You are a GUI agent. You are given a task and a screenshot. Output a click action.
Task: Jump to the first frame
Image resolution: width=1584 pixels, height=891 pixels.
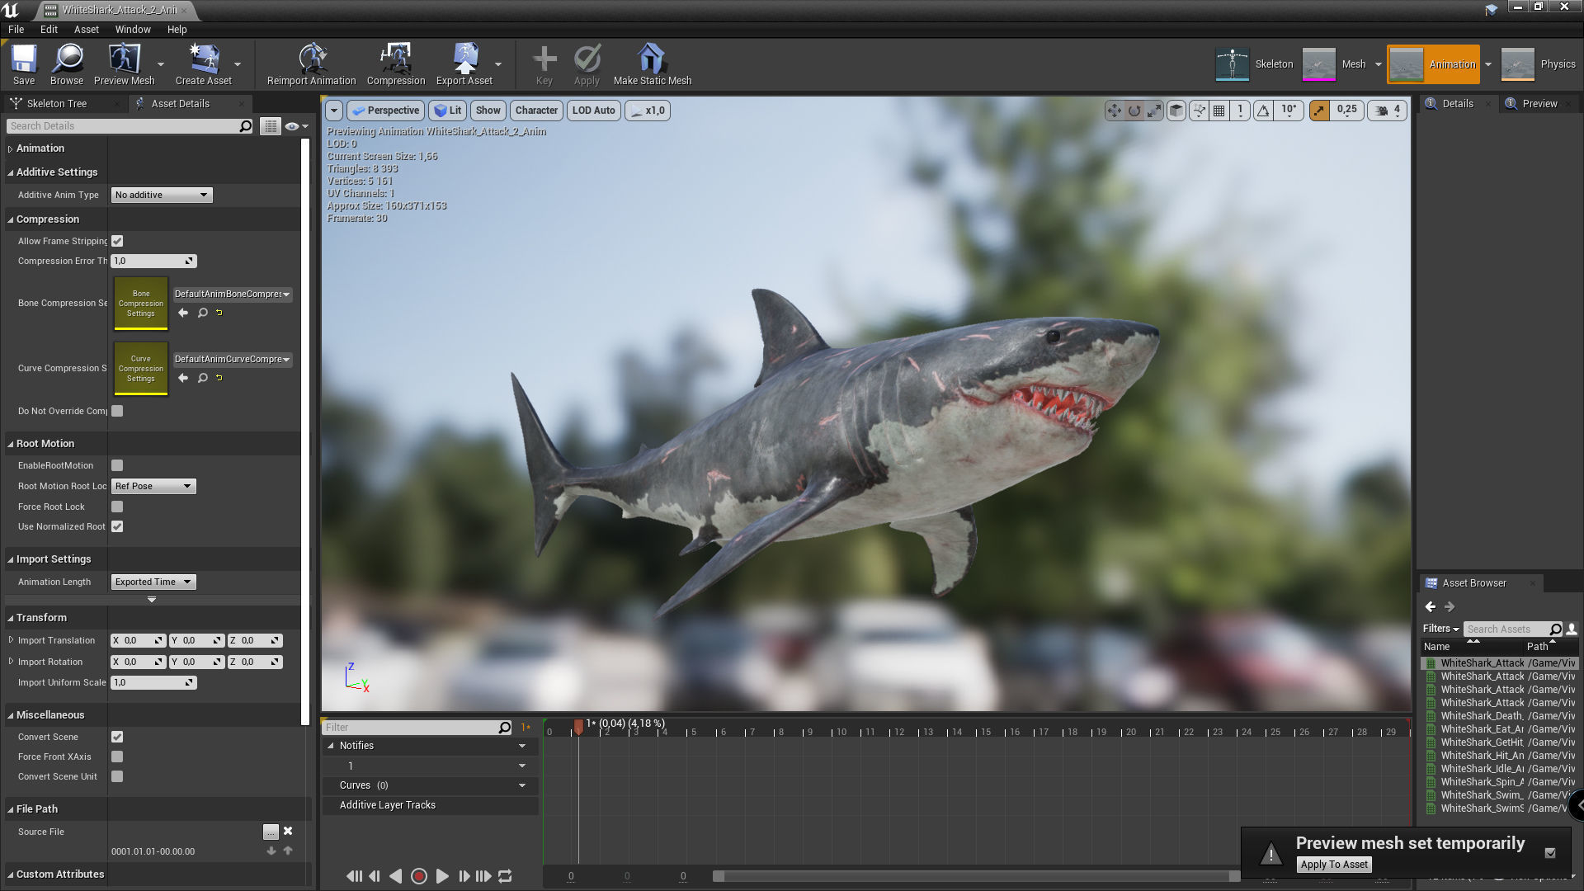click(x=354, y=876)
